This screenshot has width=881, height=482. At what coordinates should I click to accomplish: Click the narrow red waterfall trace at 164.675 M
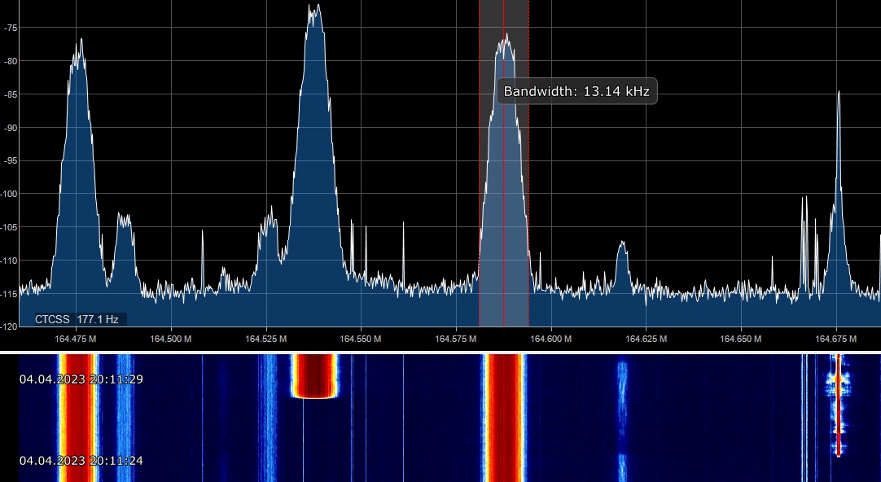point(839,405)
